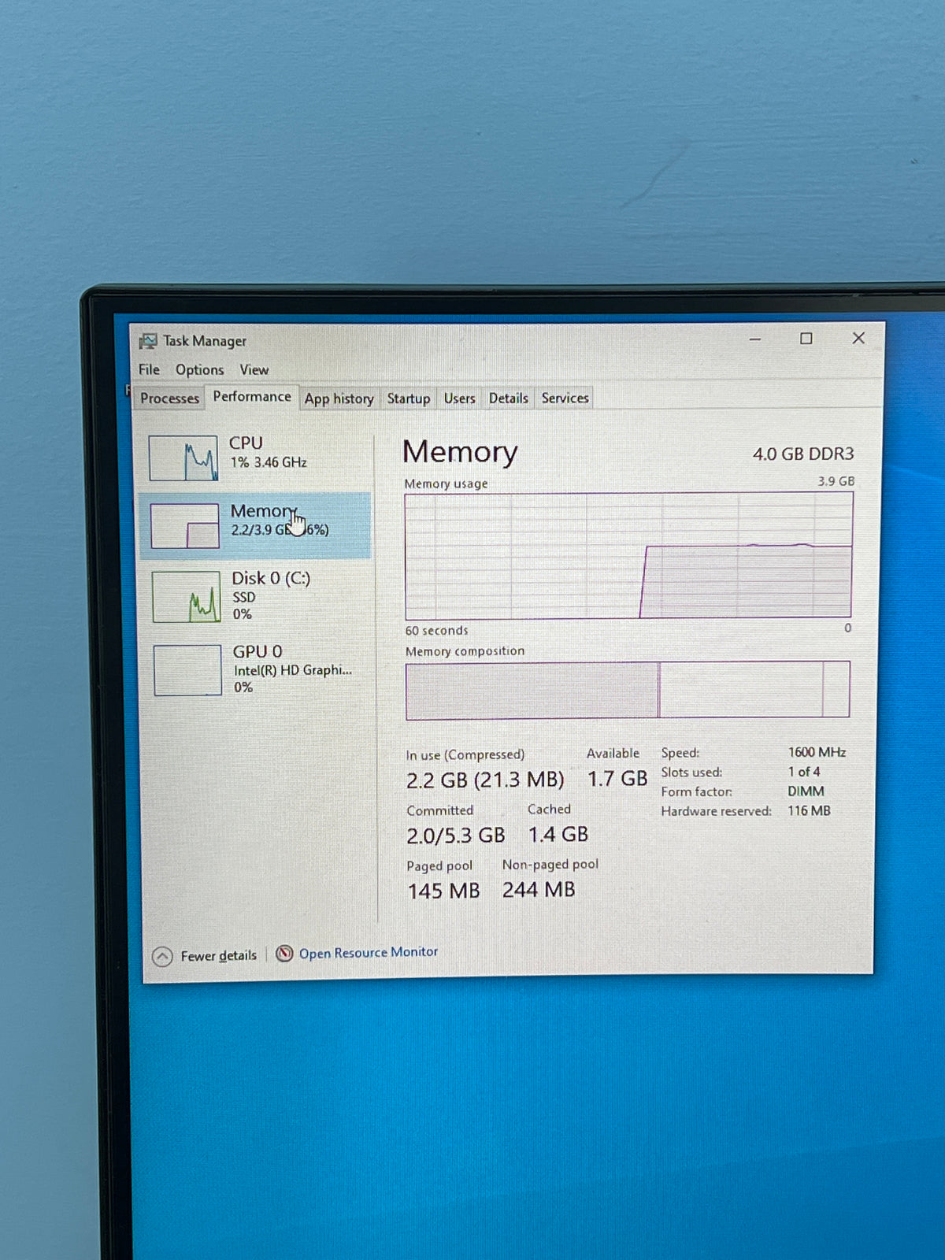Switch to the Processes tab
The height and width of the screenshot is (1260, 945).
pos(169,398)
